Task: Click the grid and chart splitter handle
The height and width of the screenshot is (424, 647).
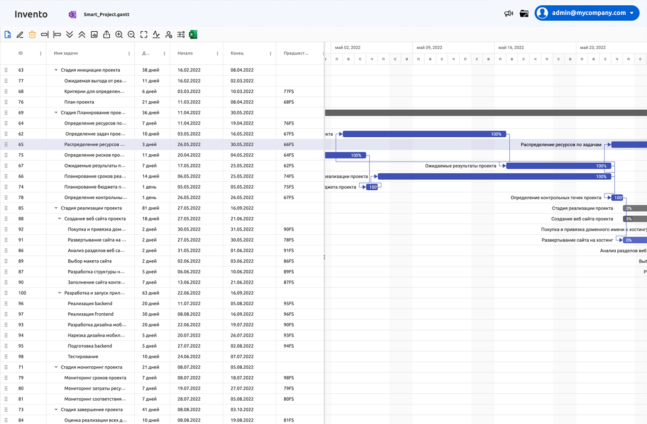Action: 324,257
